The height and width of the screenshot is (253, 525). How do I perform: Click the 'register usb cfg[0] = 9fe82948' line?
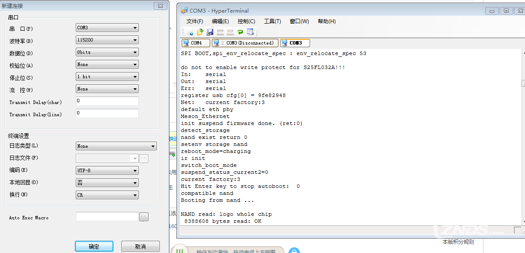(x=233, y=95)
